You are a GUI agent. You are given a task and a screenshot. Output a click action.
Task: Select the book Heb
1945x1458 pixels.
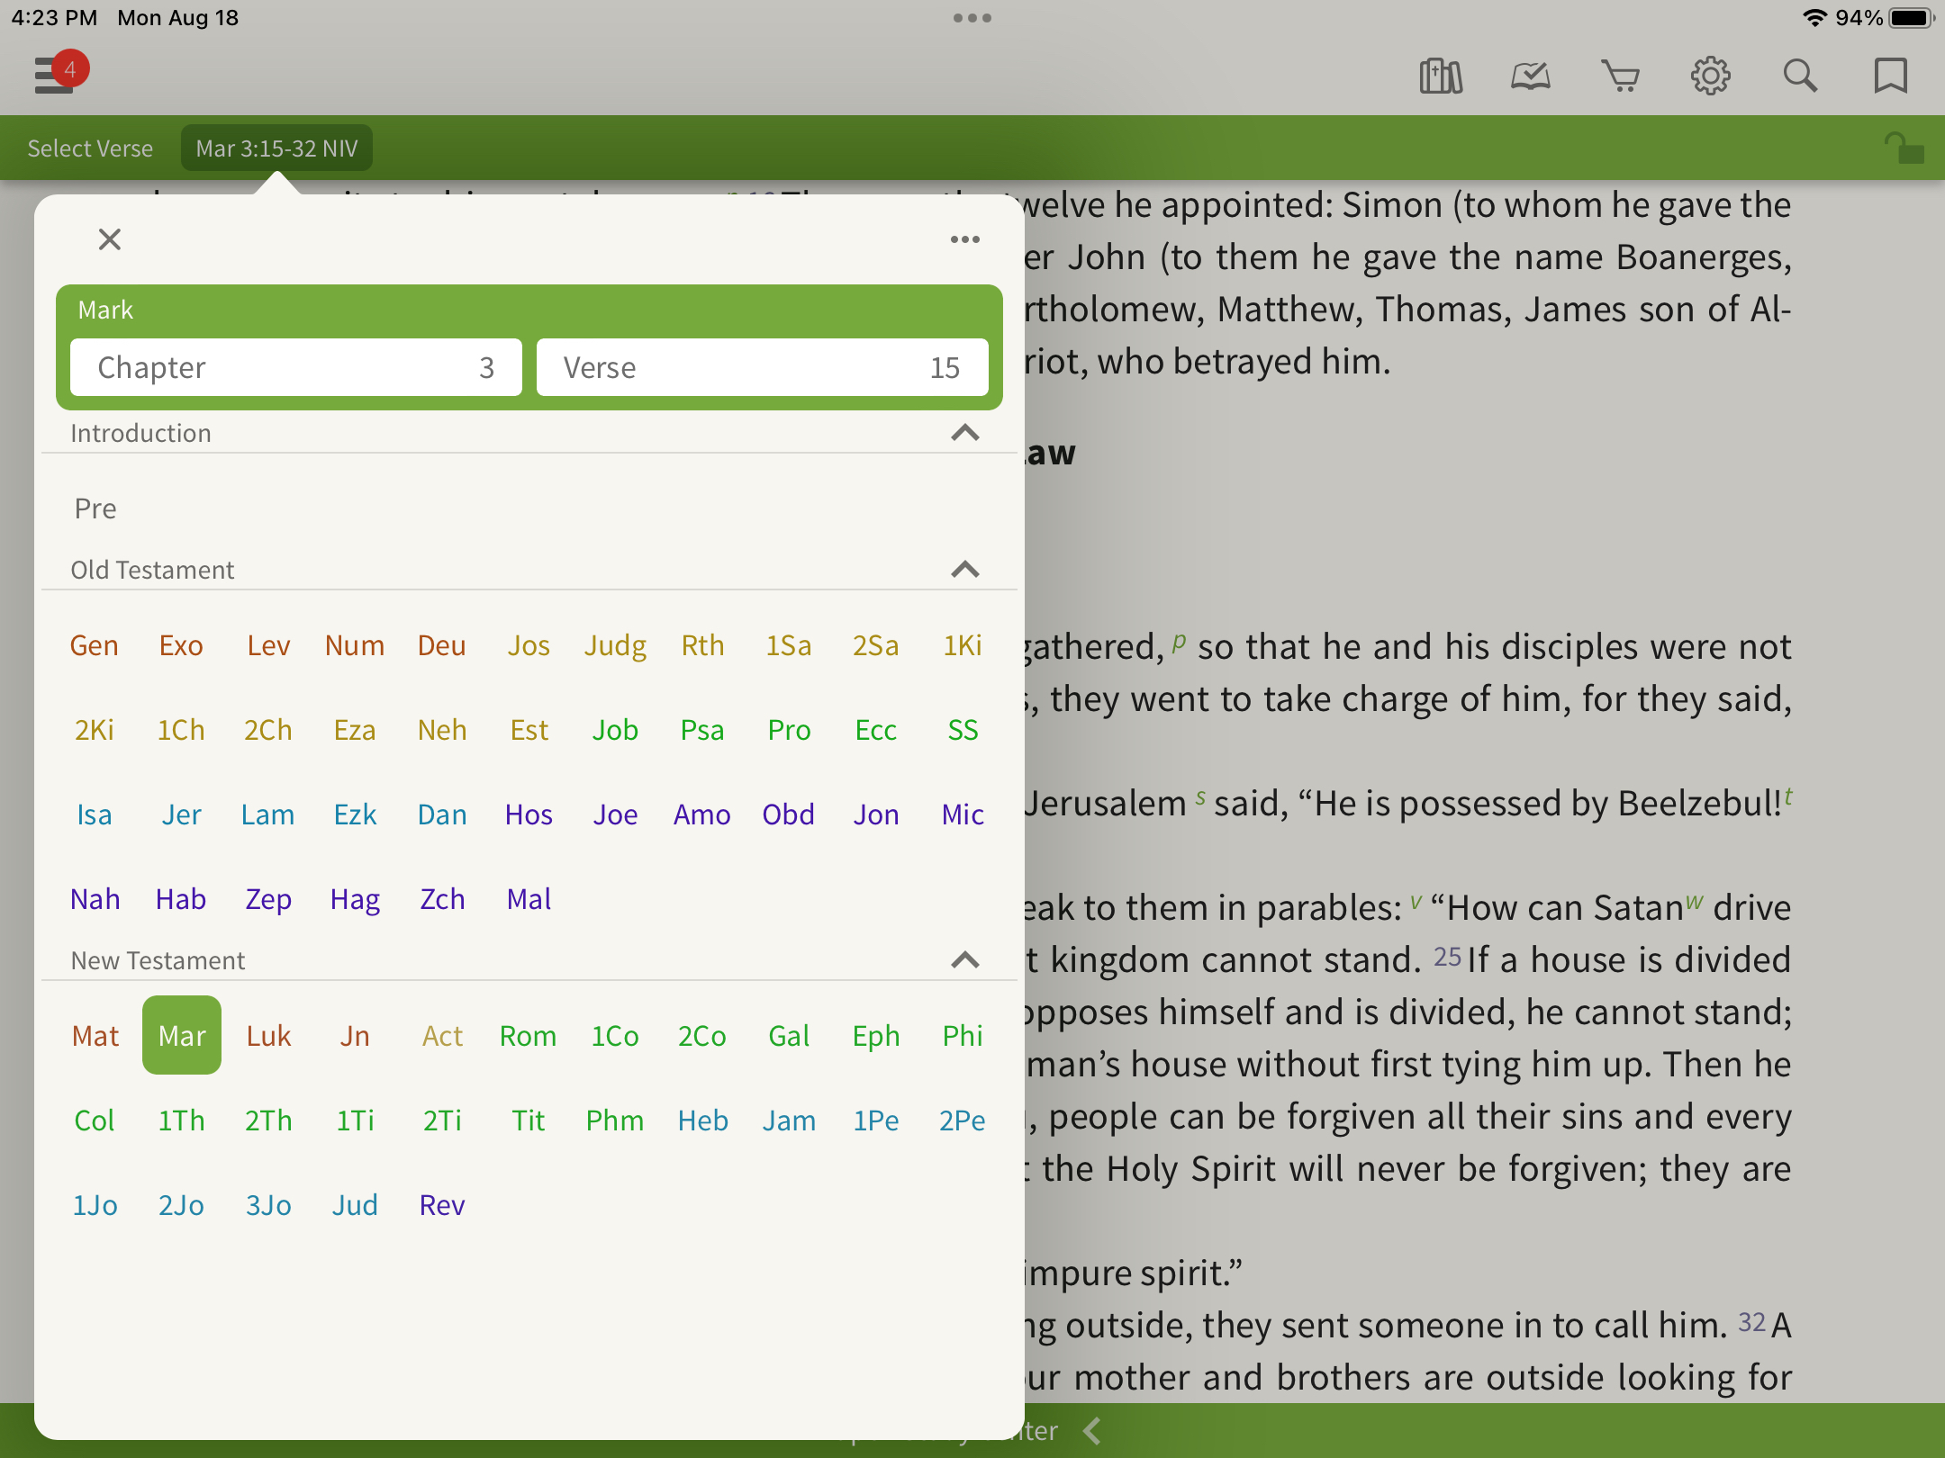click(702, 1120)
